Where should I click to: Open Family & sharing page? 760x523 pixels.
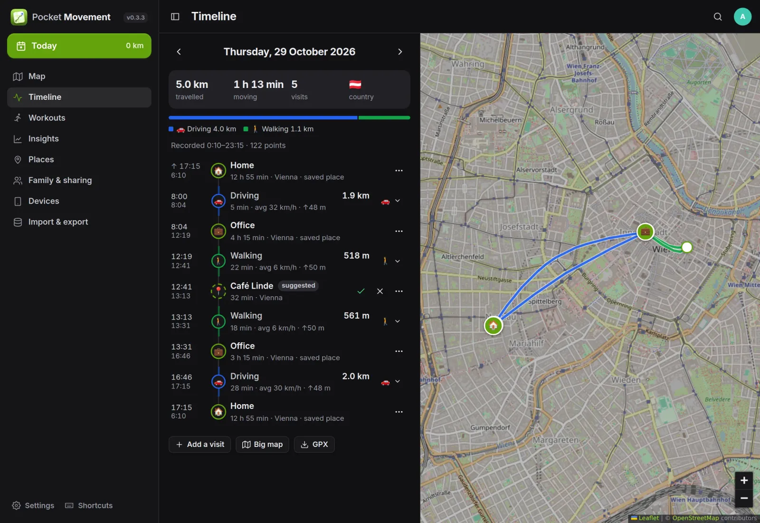coord(79,180)
